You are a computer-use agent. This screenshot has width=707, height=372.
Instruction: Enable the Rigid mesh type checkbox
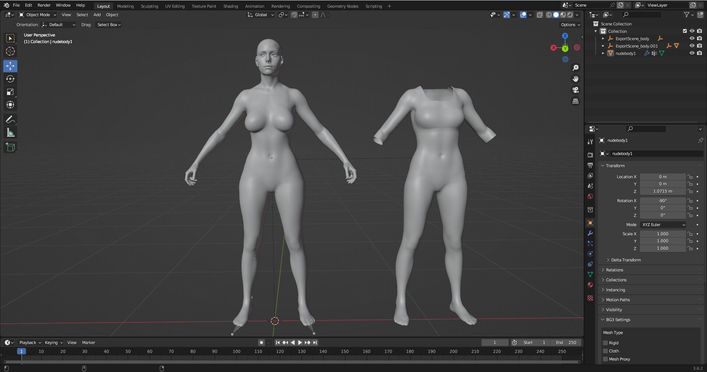[605, 343]
